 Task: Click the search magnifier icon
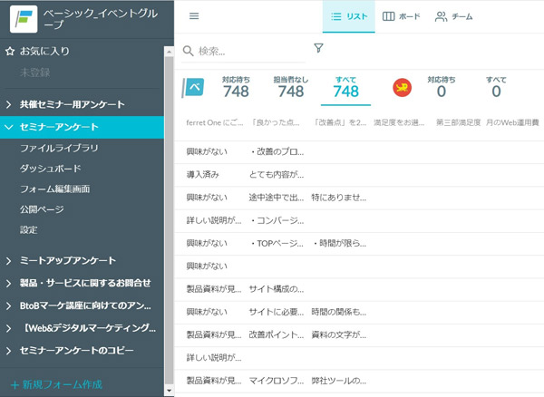189,52
